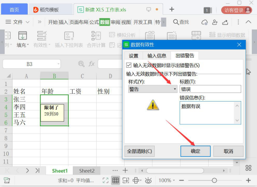Select the Error Alert (出错警告) tab
The width and height of the screenshot is (257, 187).
pyautogui.click(x=185, y=56)
